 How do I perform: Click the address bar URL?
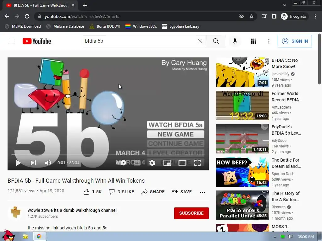[x=82, y=16]
